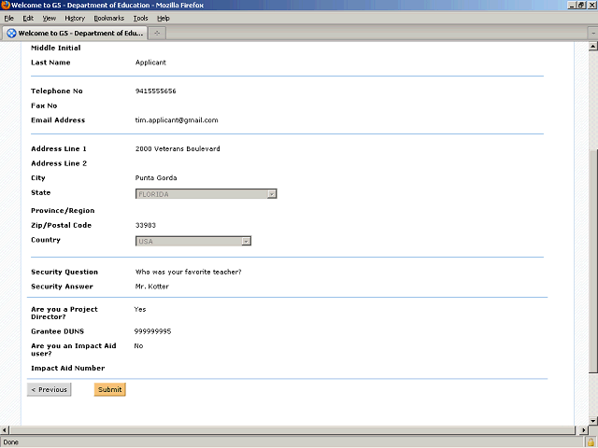Click the Done status bar text

click(10, 442)
